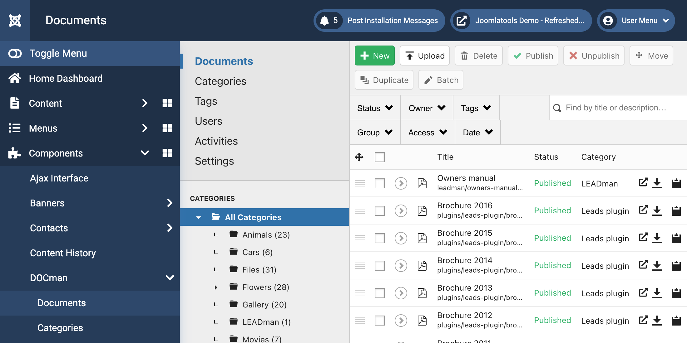Click download icon for Owners manual
The height and width of the screenshot is (343, 687).
(657, 183)
